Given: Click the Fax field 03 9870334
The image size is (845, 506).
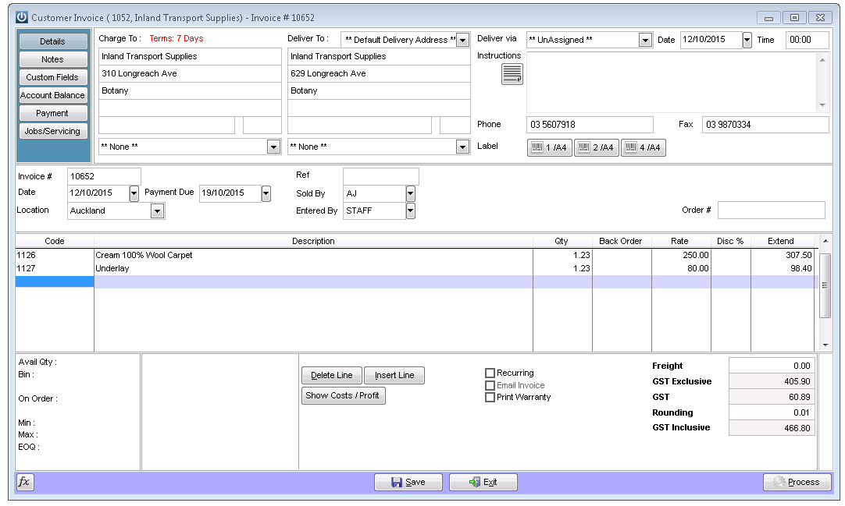Looking at the screenshot, I should point(765,125).
